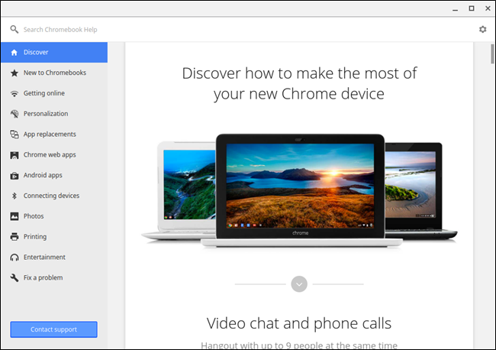Click the white Chromebook image on left
Screen dimensions: 496x350
187,192
